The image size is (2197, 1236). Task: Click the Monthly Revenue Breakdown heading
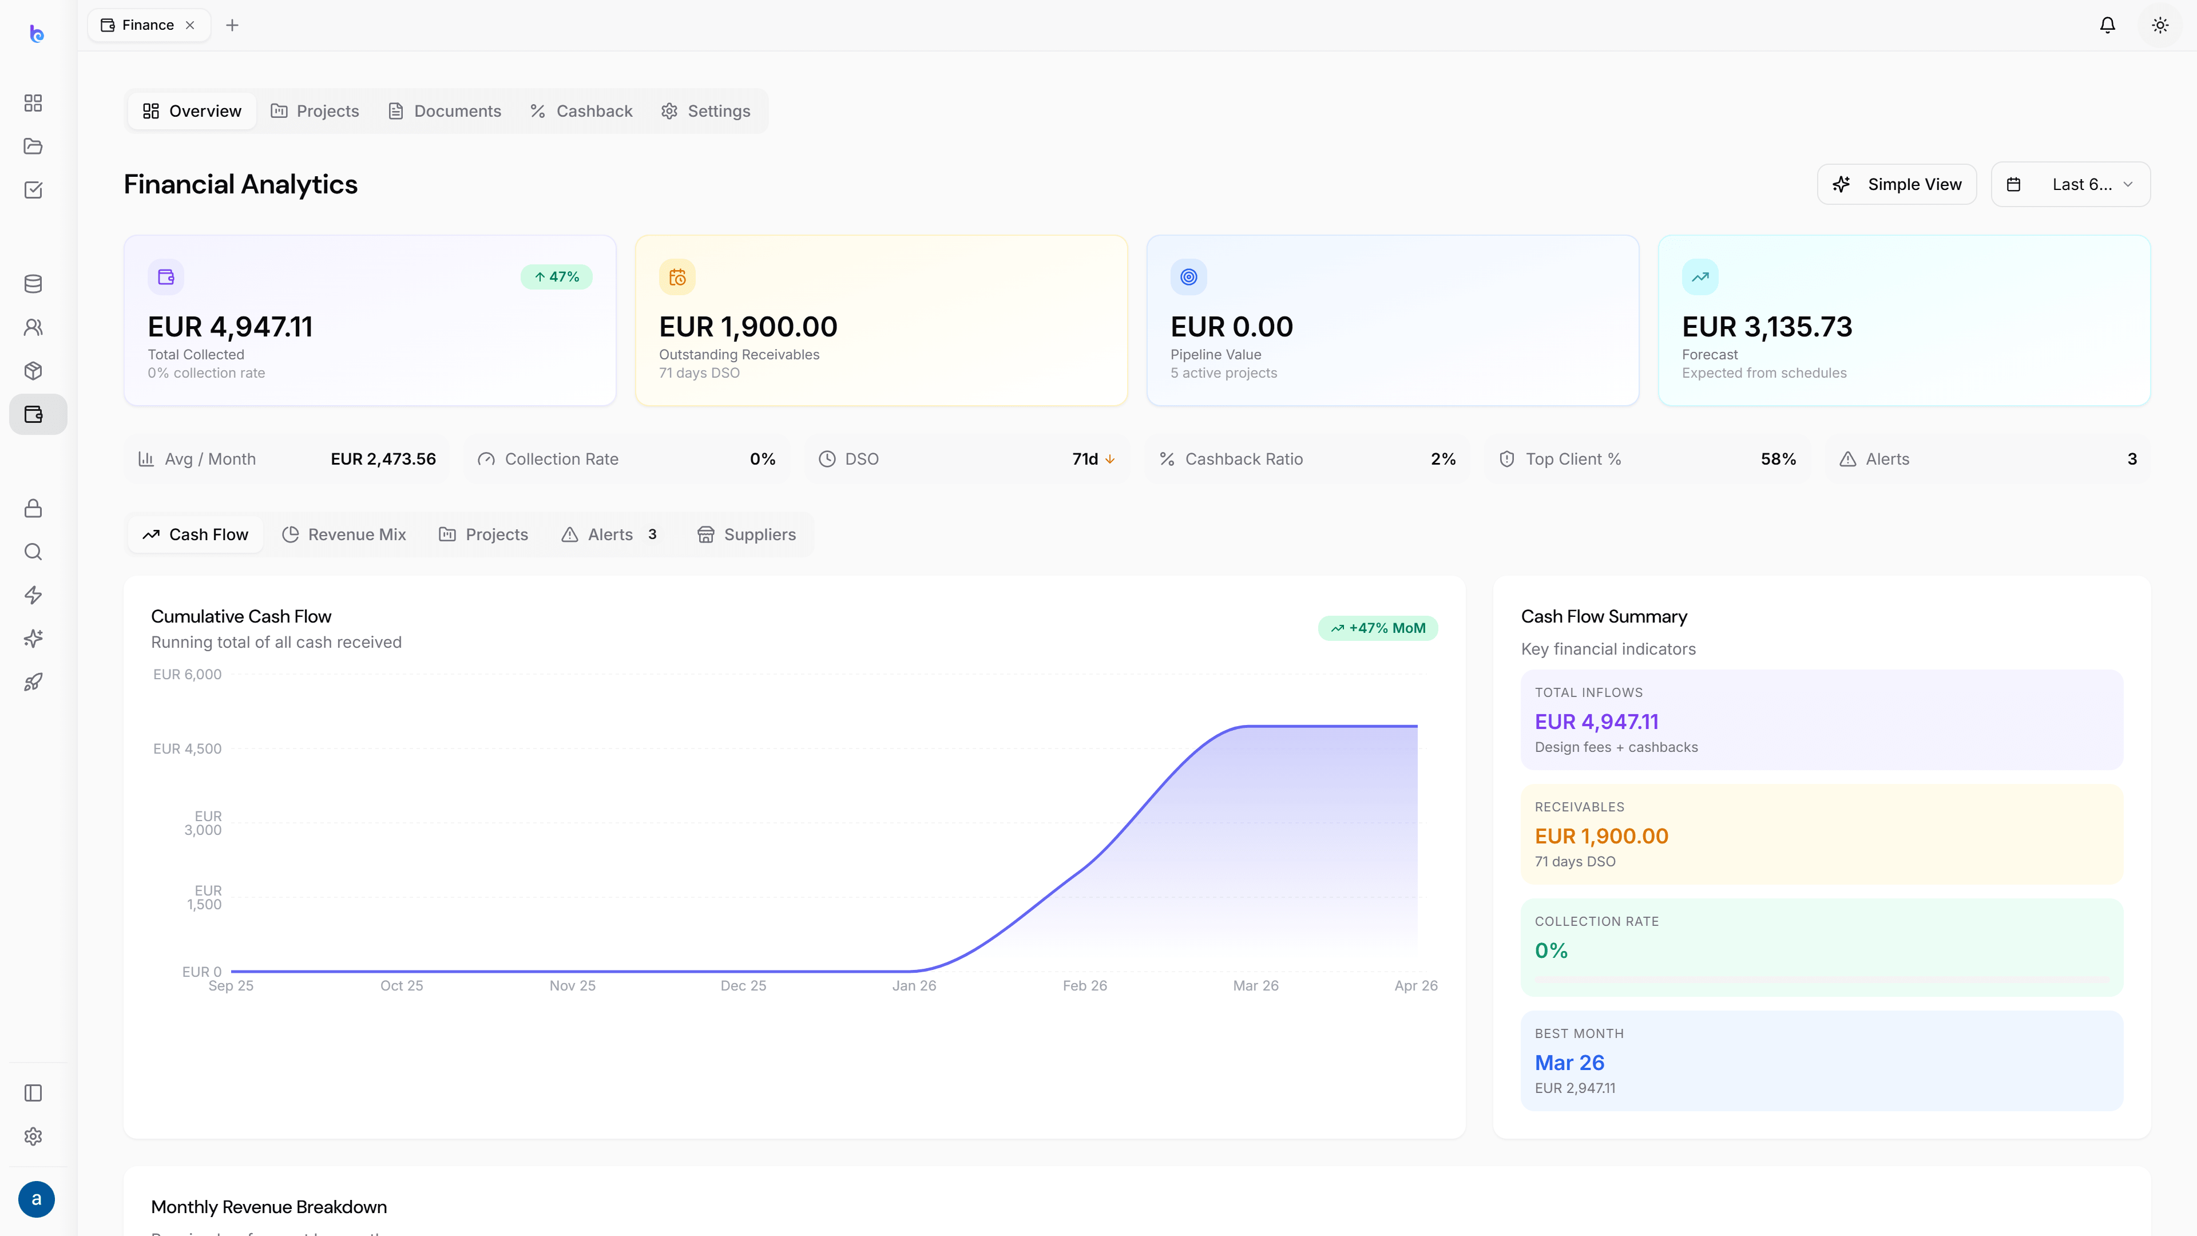click(x=269, y=1207)
